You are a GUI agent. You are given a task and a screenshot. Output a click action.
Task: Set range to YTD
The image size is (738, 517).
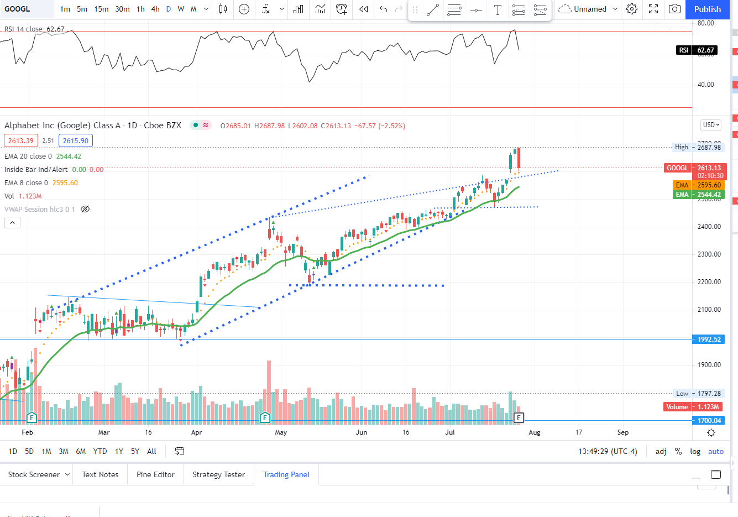click(x=100, y=451)
